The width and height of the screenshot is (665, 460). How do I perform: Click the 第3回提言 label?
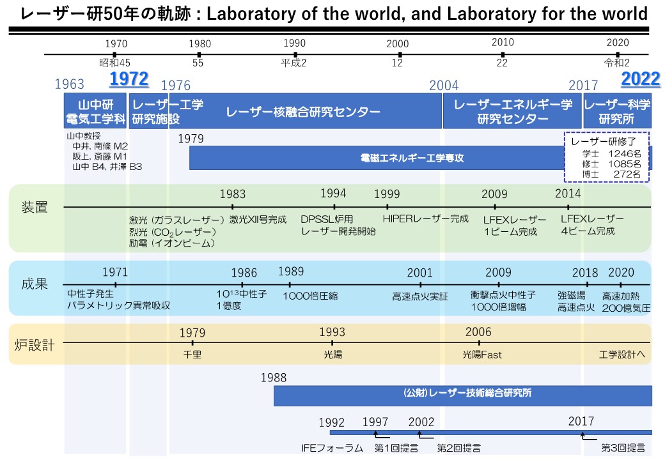[623, 447]
